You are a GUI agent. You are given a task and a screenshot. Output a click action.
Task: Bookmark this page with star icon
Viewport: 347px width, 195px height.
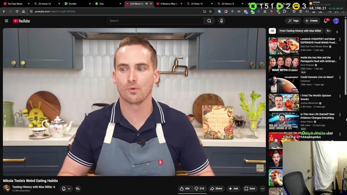210,11
